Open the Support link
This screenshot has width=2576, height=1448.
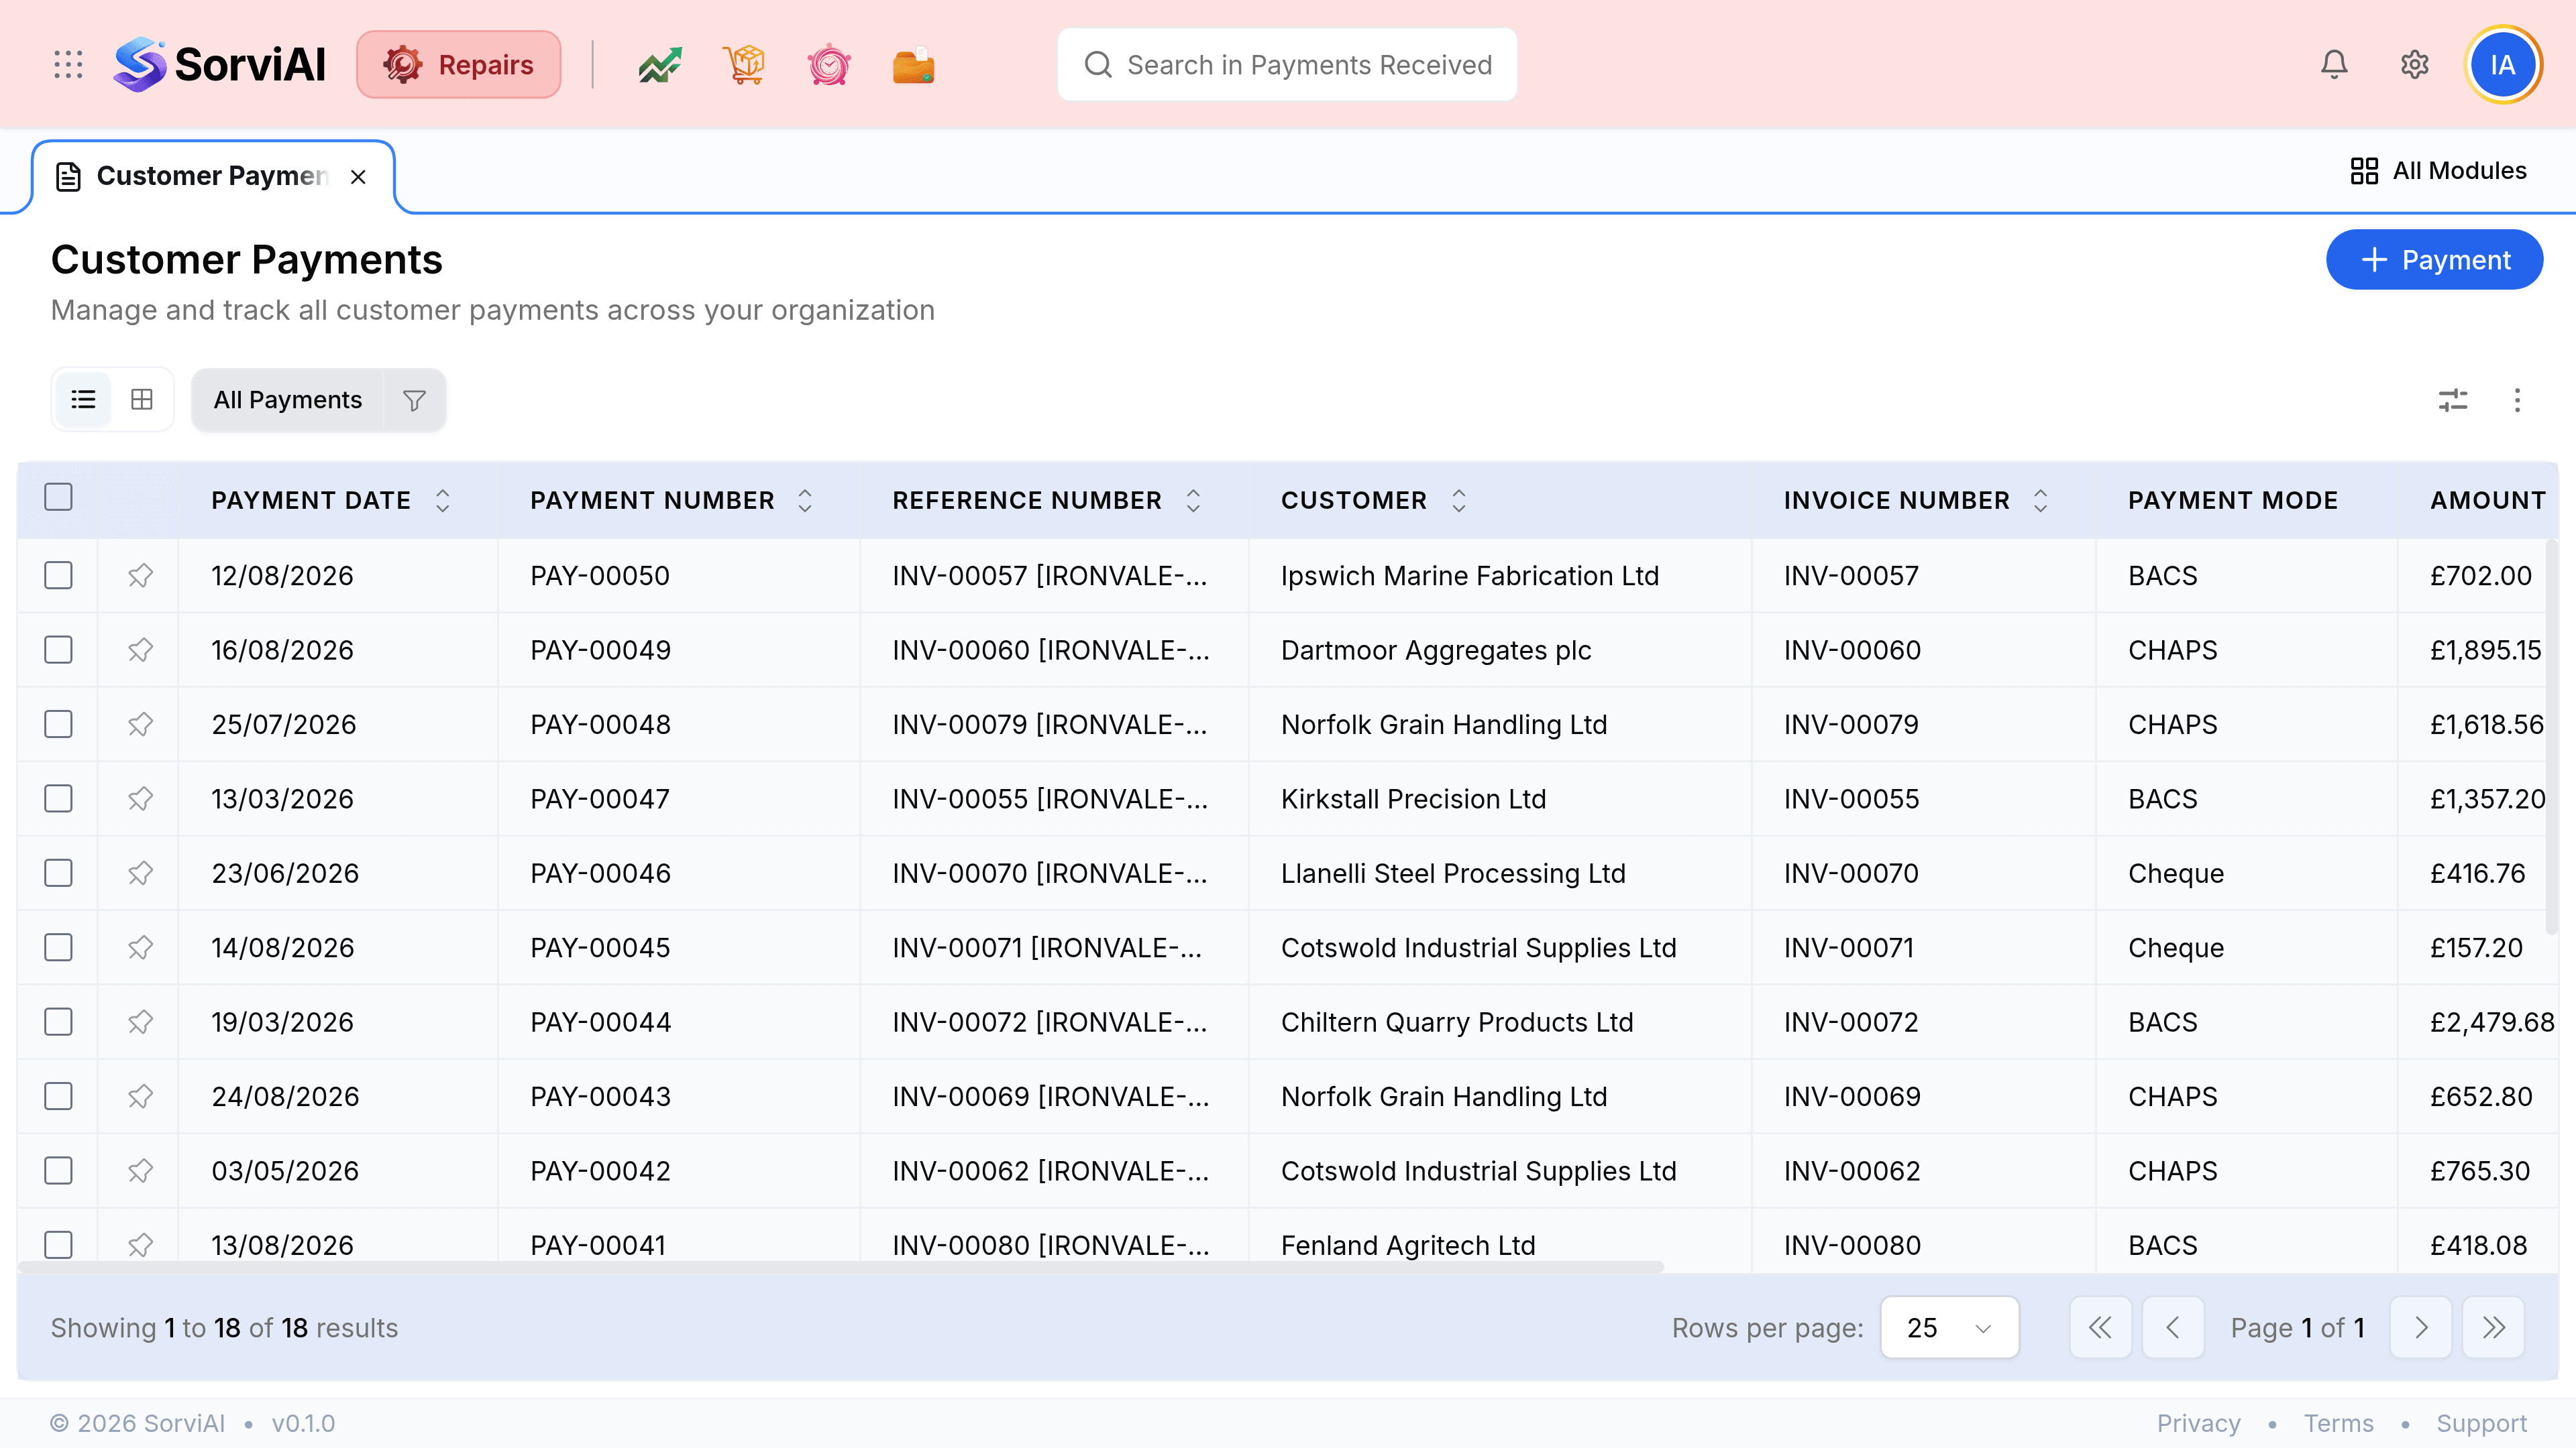(x=2481, y=1423)
